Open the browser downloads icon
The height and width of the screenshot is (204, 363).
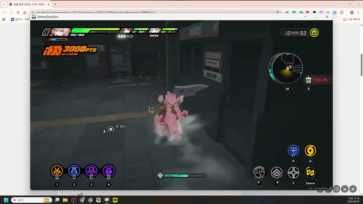(x=335, y=12)
